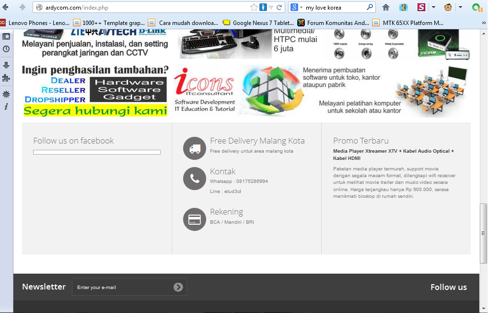Click the Home button in toolbar
488x313 pixels.
pyautogui.click(x=386, y=7)
